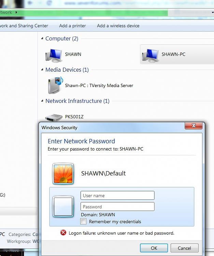This screenshot has width=214, height=256.
Task: Select the SHAWN-PC computer icon
Action: point(150,56)
